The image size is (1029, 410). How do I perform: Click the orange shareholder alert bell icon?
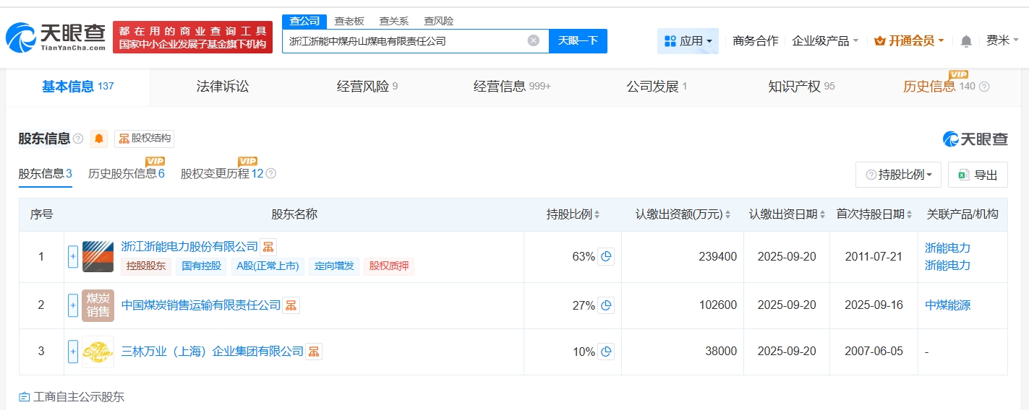[99, 139]
